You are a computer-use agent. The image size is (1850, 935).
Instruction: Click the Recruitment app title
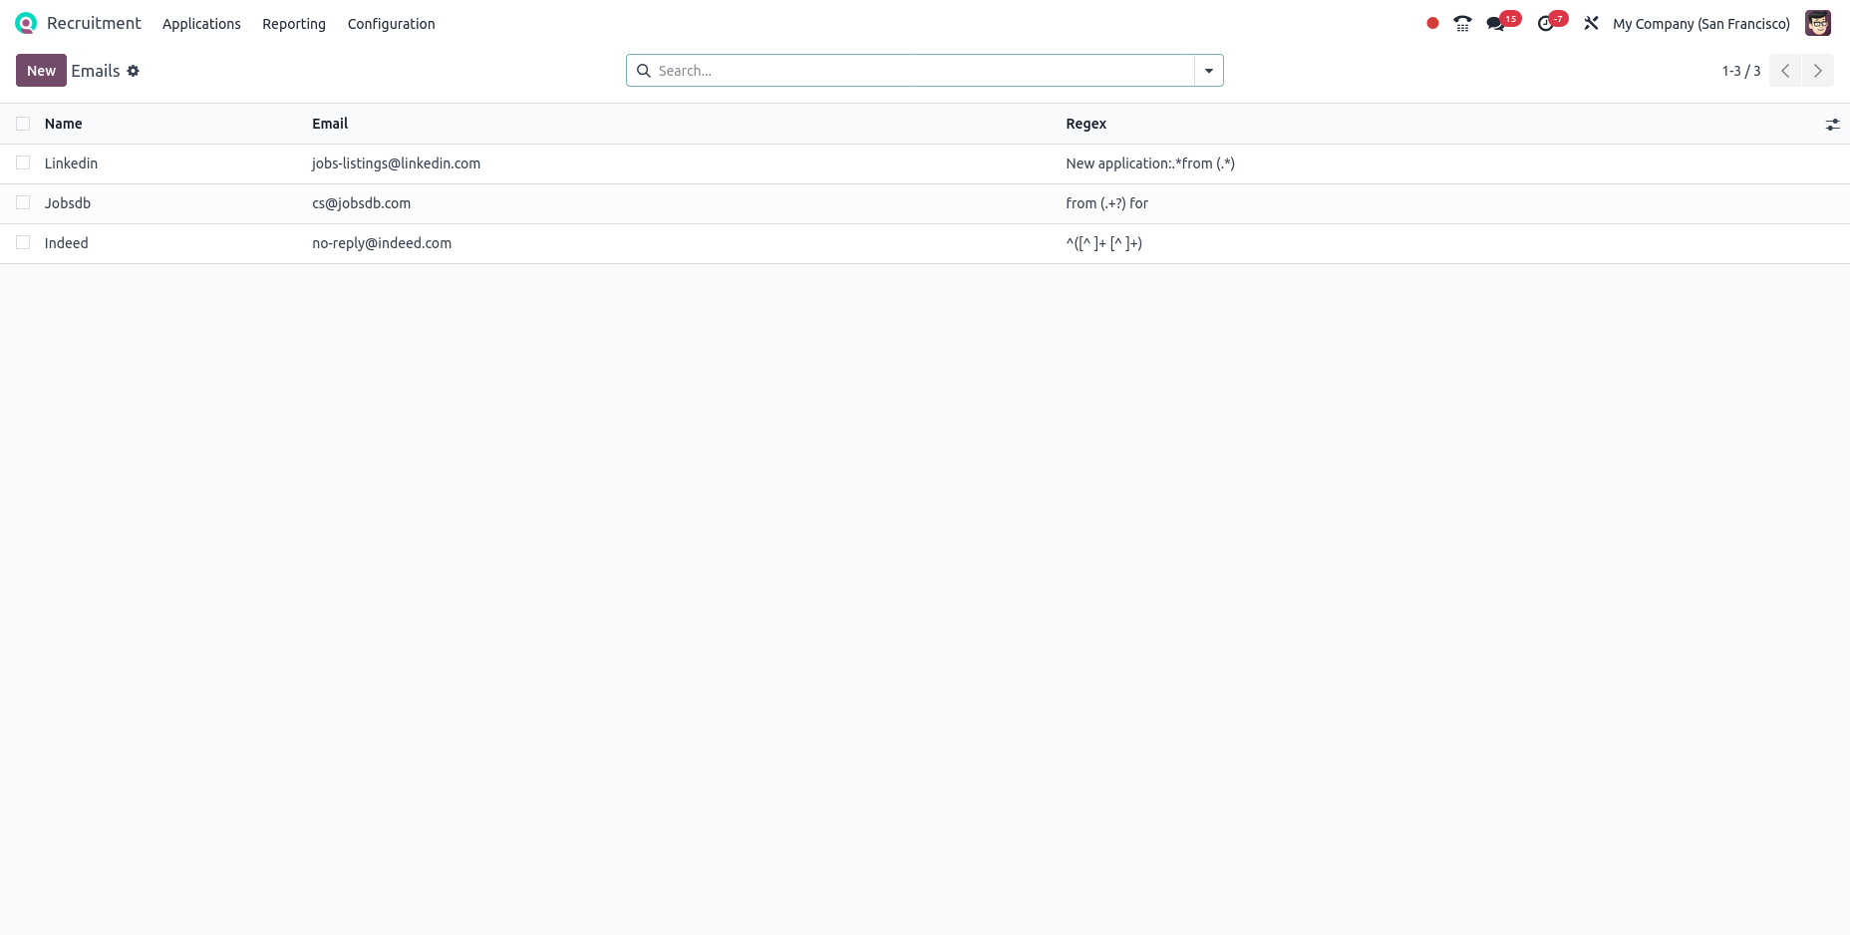click(x=94, y=23)
